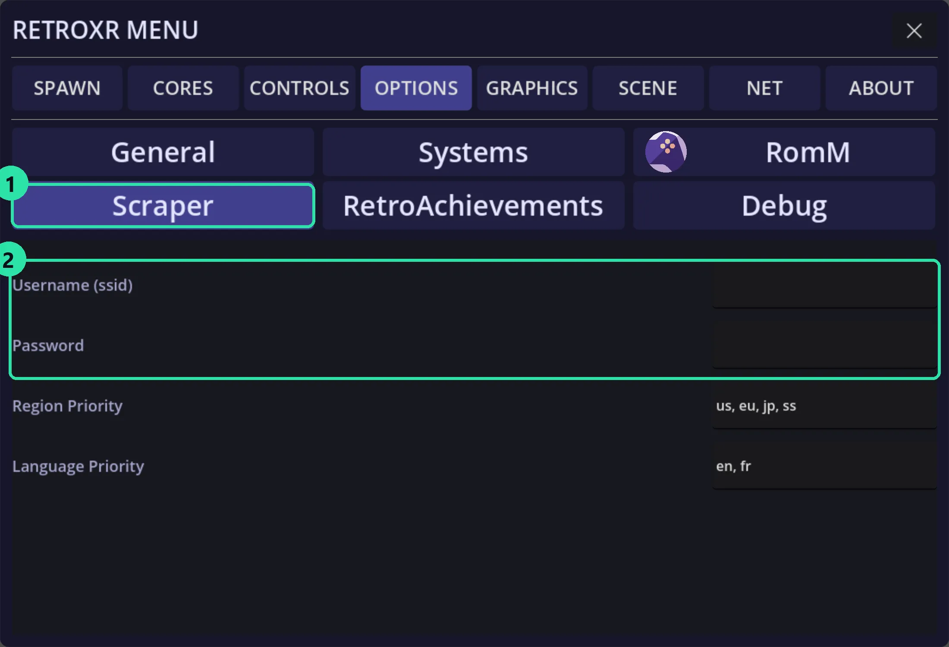This screenshot has height=647, width=949.
Task: Open Debug options section
Action: (x=784, y=206)
